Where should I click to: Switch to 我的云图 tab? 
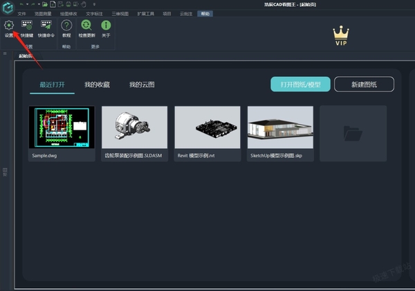pos(142,85)
